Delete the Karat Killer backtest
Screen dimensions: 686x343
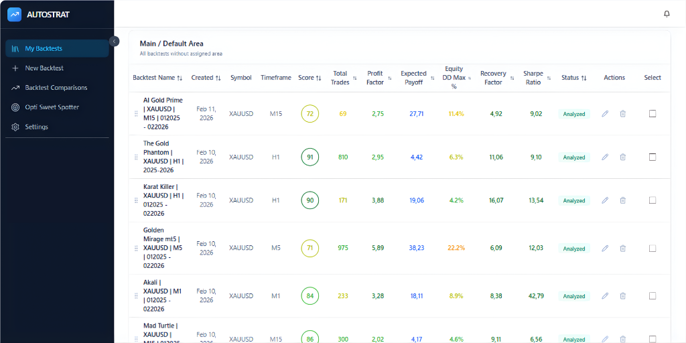tap(622, 200)
